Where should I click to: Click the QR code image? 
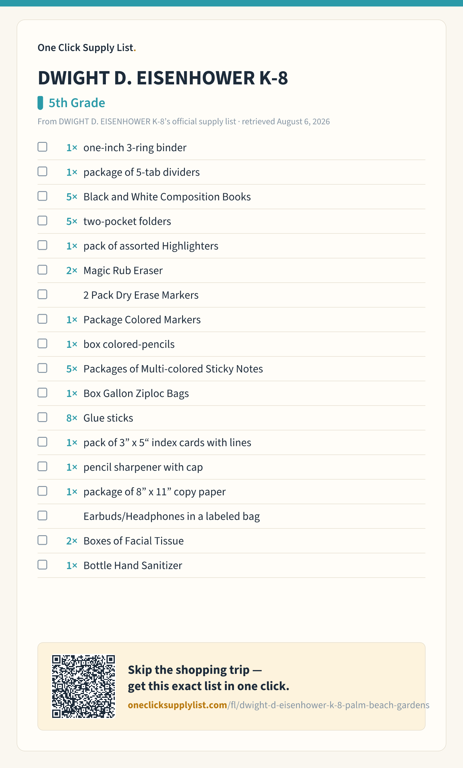[x=83, y=686]
